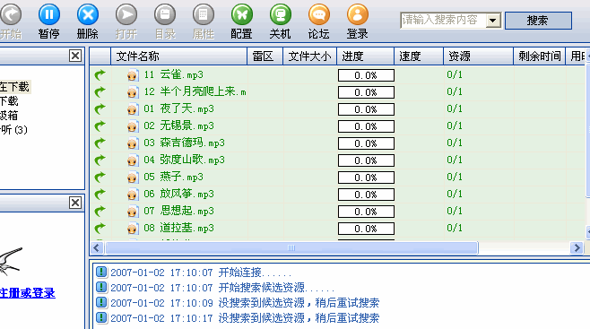Expand the search box dropdown arrow
This screenshot has width=590, height=329.
coord(493,21)
